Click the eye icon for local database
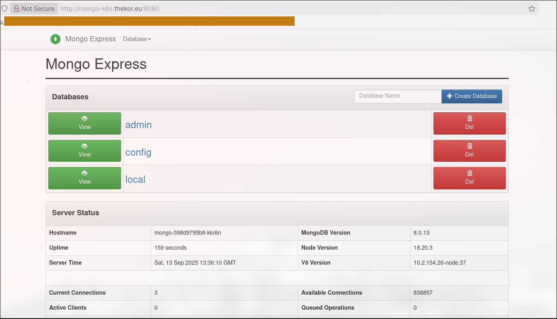Image resolution: width=557 pixels, height=319 pixels. tap(85, 173)
